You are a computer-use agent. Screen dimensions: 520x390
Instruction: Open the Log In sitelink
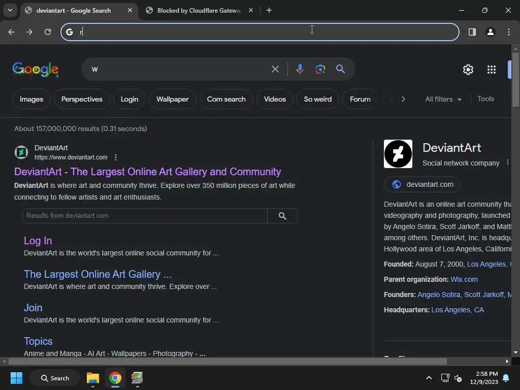pos(38,241)
